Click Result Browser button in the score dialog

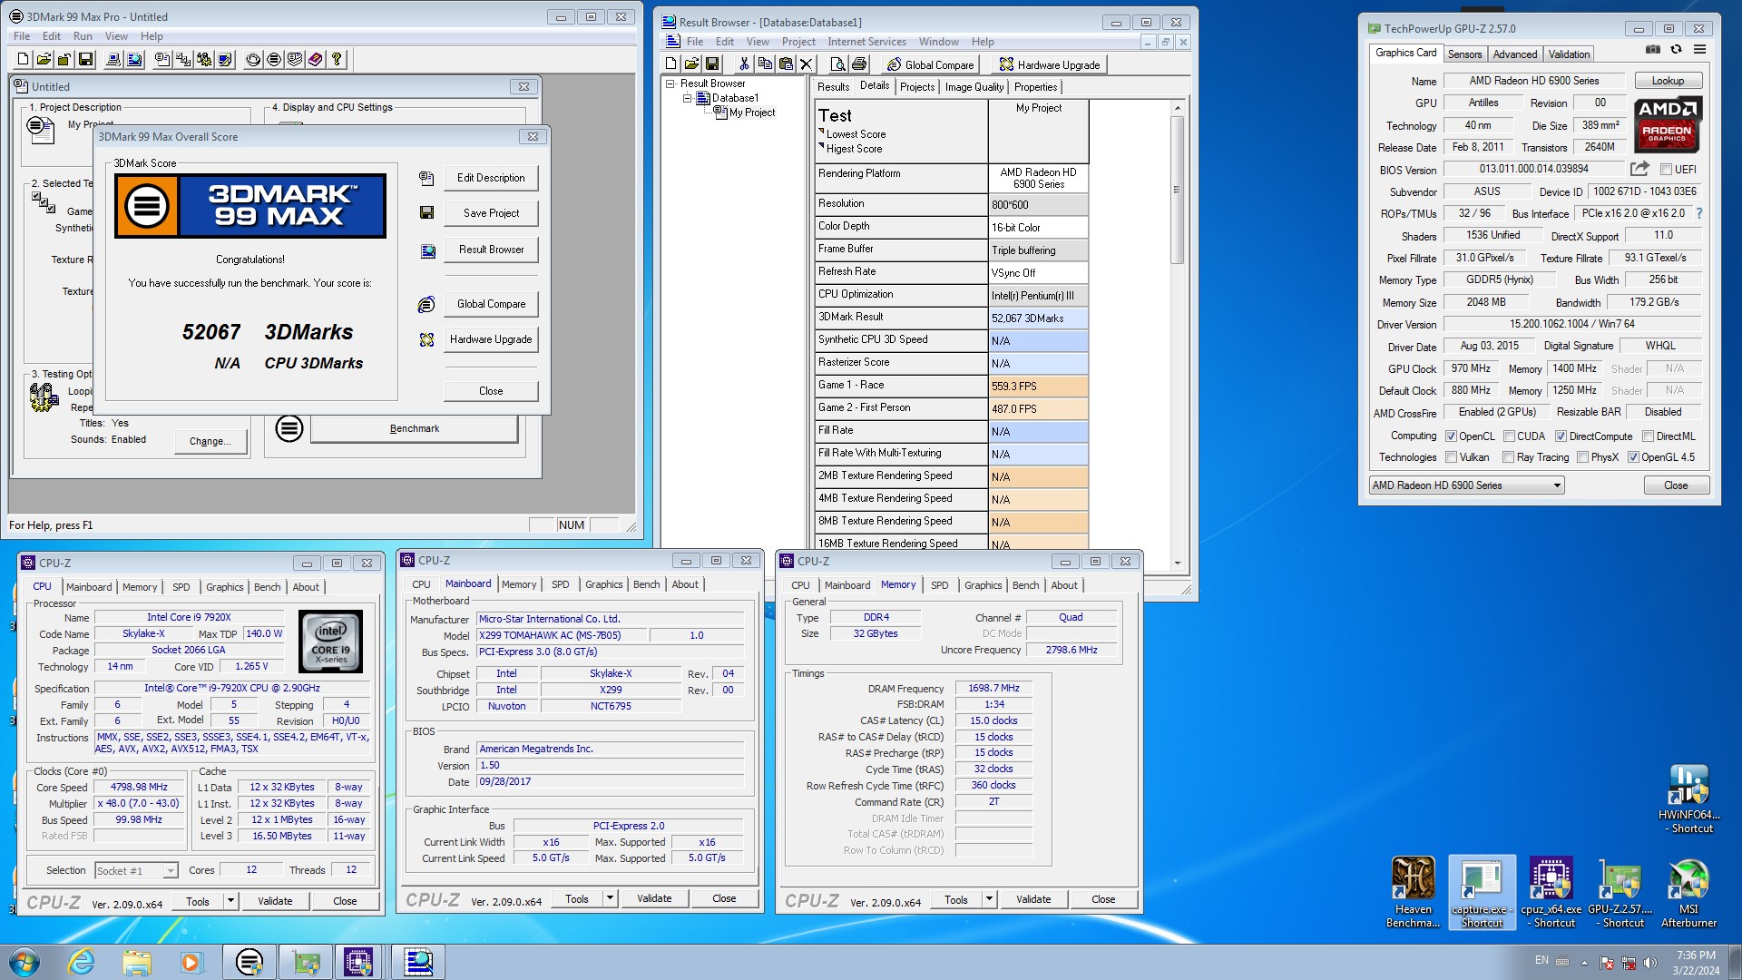[x=491, y=250]
